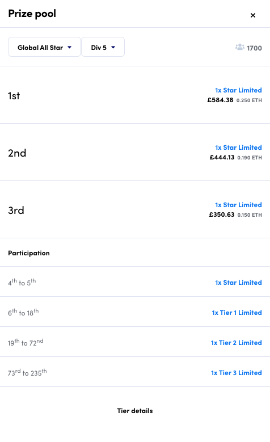Close the Prize pool dialog
The height and width of the screenshot is (442, 270).
[x=253, y=15]
